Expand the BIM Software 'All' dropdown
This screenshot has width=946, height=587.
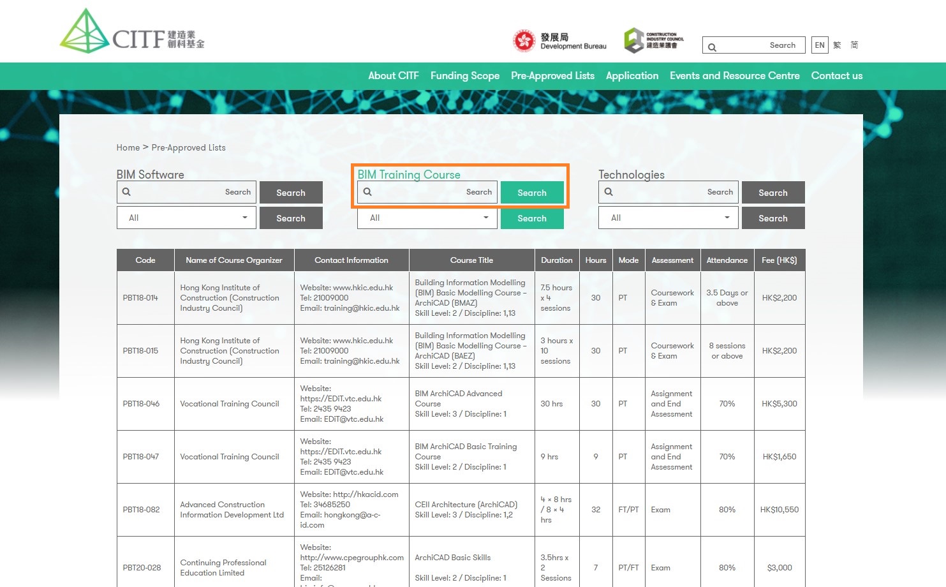click(187, 218)
